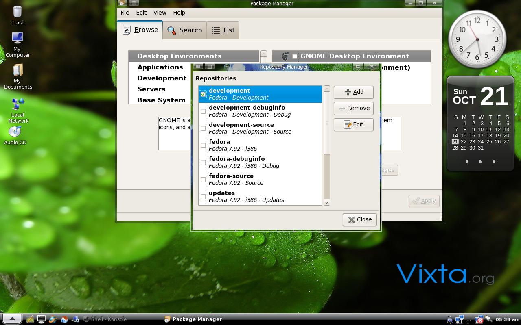Image resolution: width=521 pixels, height=325 pixels.
Task: Click the Package Manager taskbar entry
Action: point(193,319)
